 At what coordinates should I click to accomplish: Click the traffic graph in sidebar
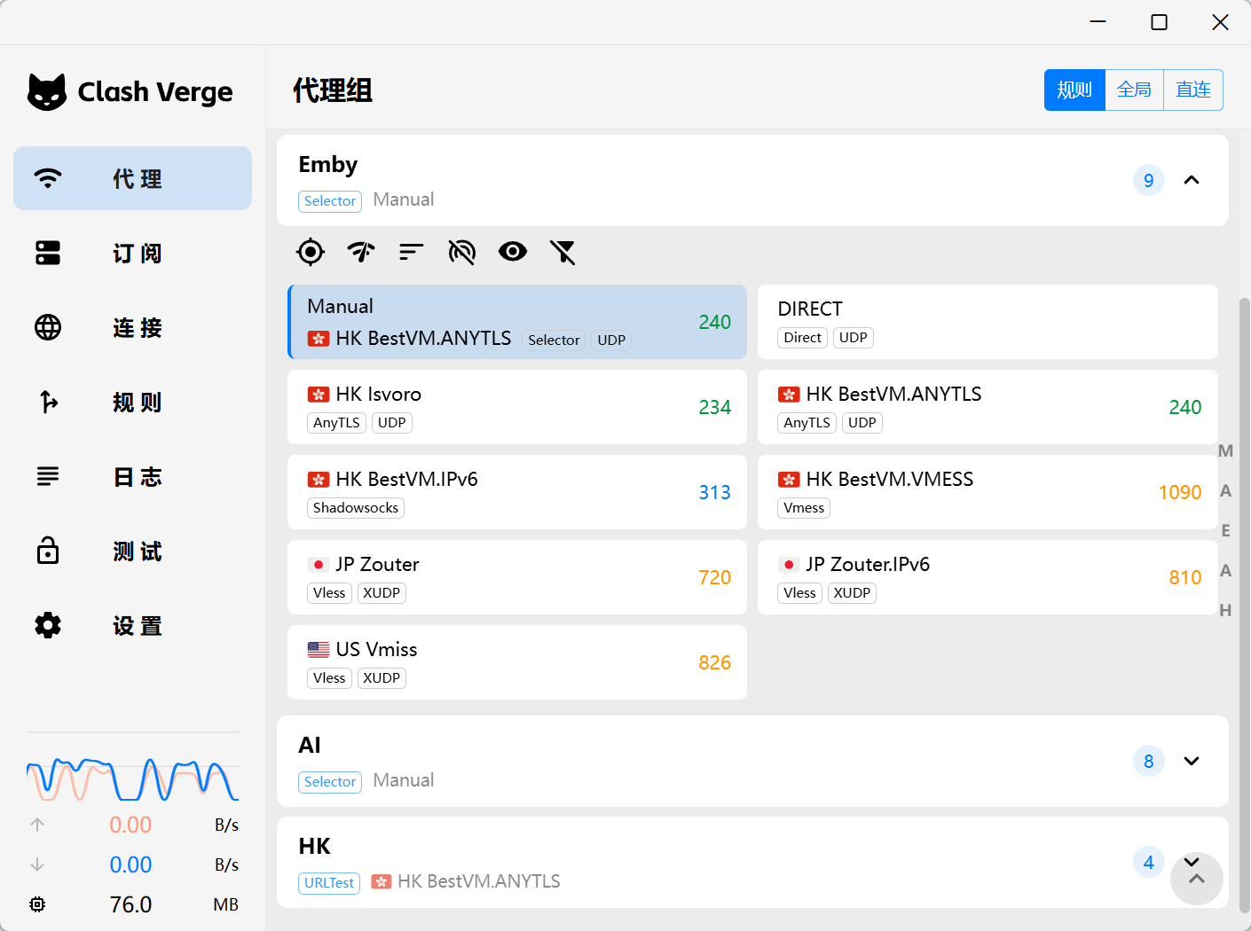coord(132,779)
